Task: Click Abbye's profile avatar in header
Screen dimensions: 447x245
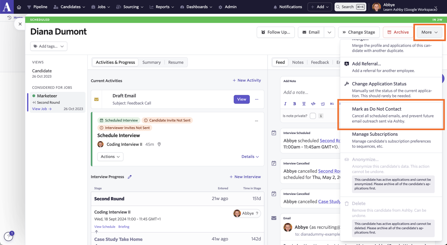Action: point(376,7)
